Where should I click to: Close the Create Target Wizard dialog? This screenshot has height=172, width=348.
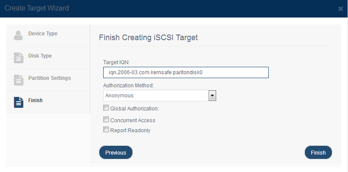pos(341,9)
